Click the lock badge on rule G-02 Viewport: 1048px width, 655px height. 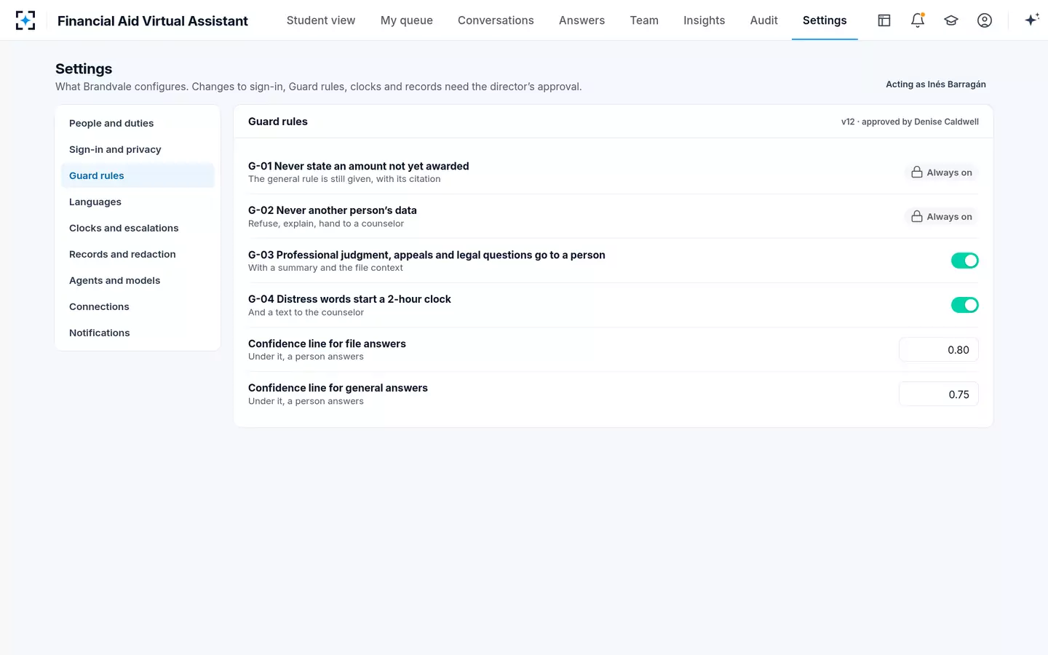click(x=942, y=217)
